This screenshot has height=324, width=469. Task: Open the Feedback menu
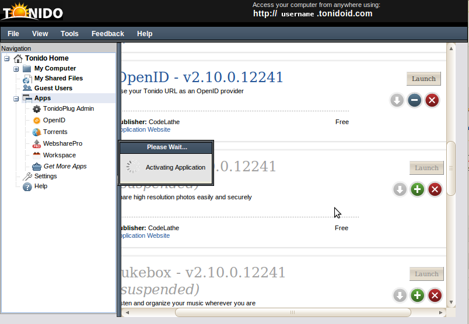pos(108,34)
